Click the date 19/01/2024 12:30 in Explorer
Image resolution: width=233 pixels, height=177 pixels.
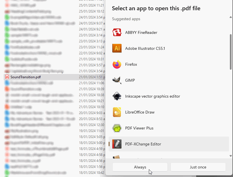pos(92,125)
